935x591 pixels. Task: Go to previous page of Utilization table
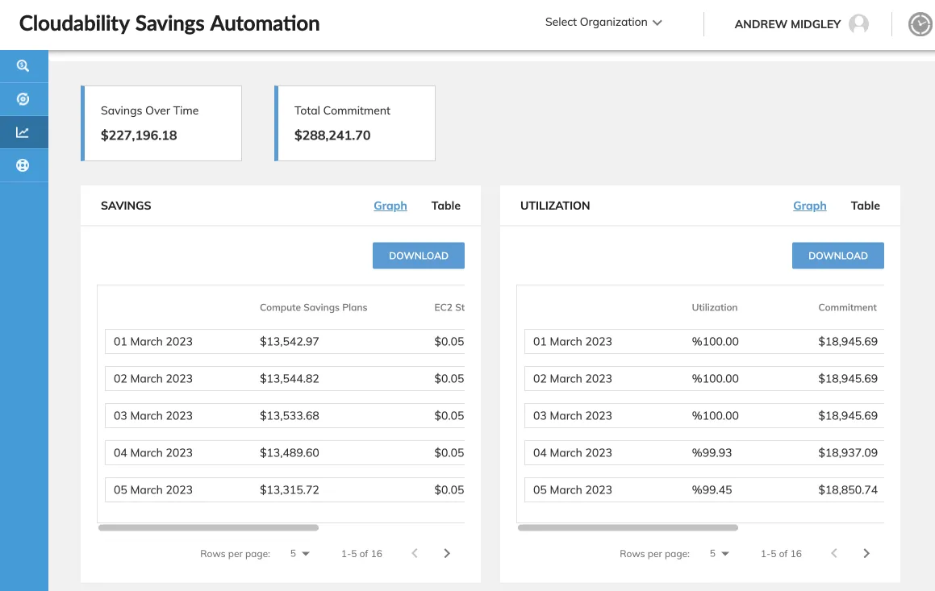point(833,553)
